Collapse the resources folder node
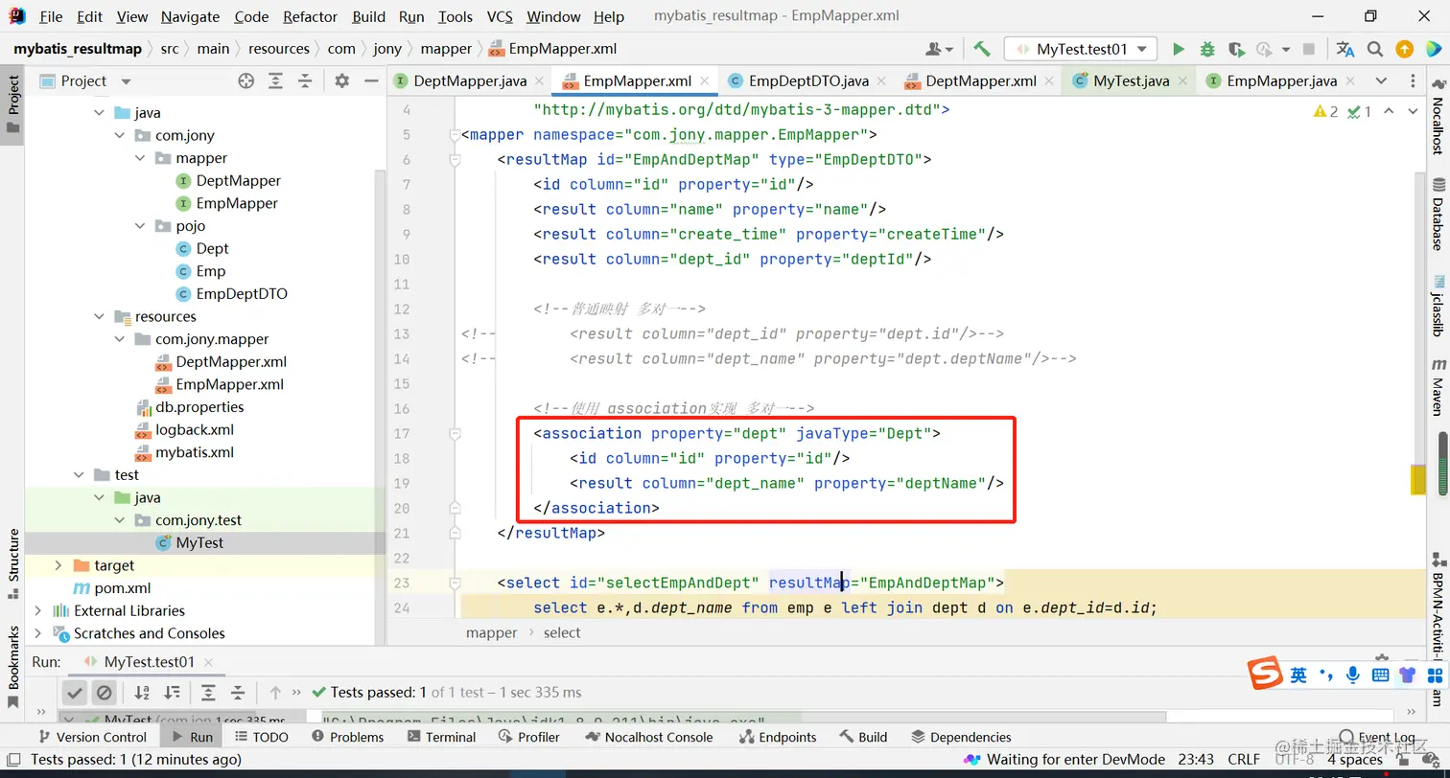The width and height of the screenshot is (1450, 778). click(x=100, y=317)
